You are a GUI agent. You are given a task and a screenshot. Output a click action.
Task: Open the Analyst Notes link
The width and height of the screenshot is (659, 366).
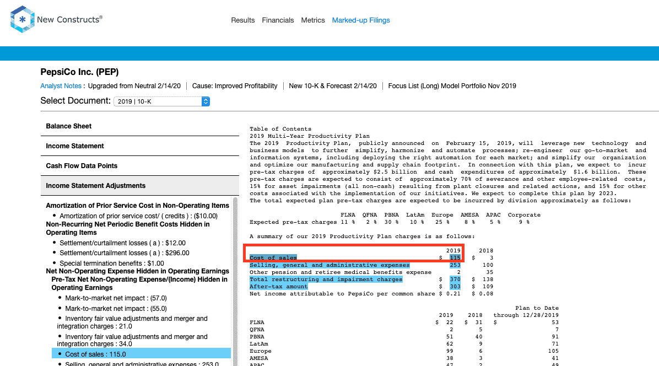coord(61,86)
